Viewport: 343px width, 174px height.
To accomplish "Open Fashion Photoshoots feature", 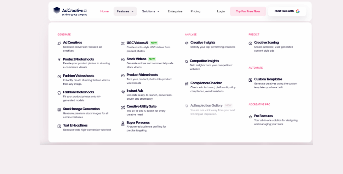I will point(78,92).
